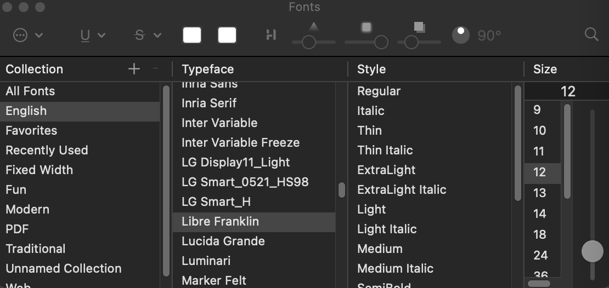Select the Recently Used collection
This screenshot has height=288, width=609.
[80, 151]
